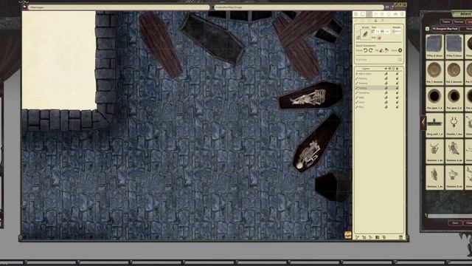Switch to the Unidentified Map / Image tab
The height and width of the screenshot is (266, 472).
[x=298, y=7]
